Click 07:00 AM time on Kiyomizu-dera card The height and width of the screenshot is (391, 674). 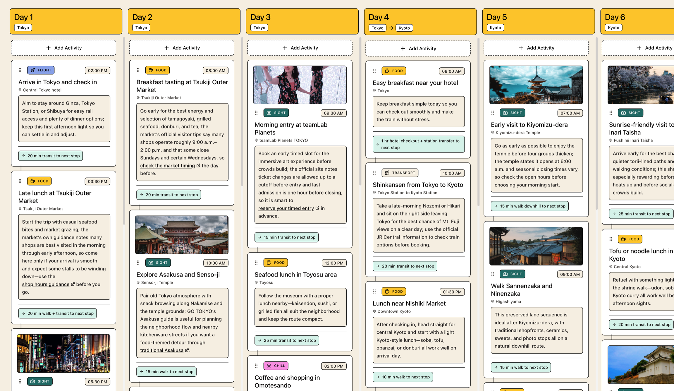pos(570,113)
